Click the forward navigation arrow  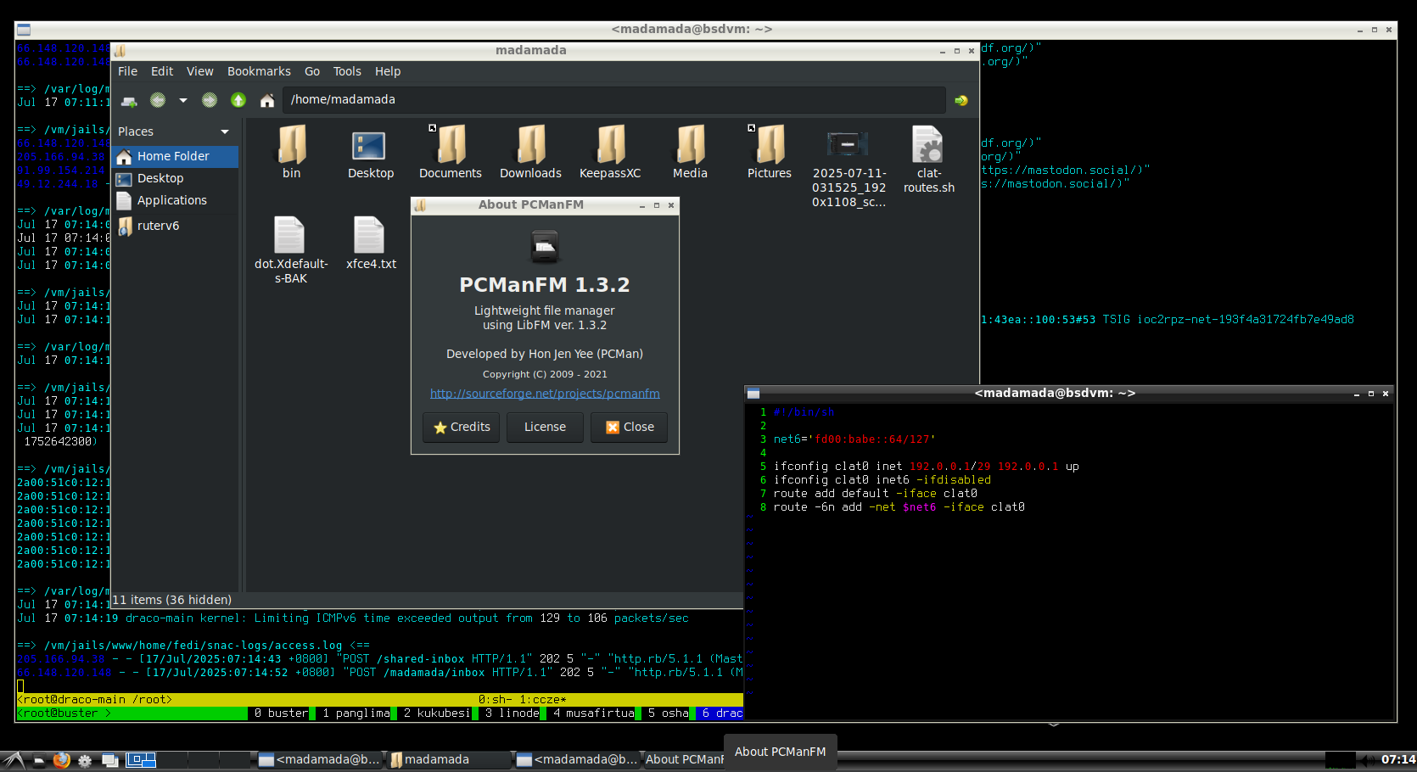210,101
